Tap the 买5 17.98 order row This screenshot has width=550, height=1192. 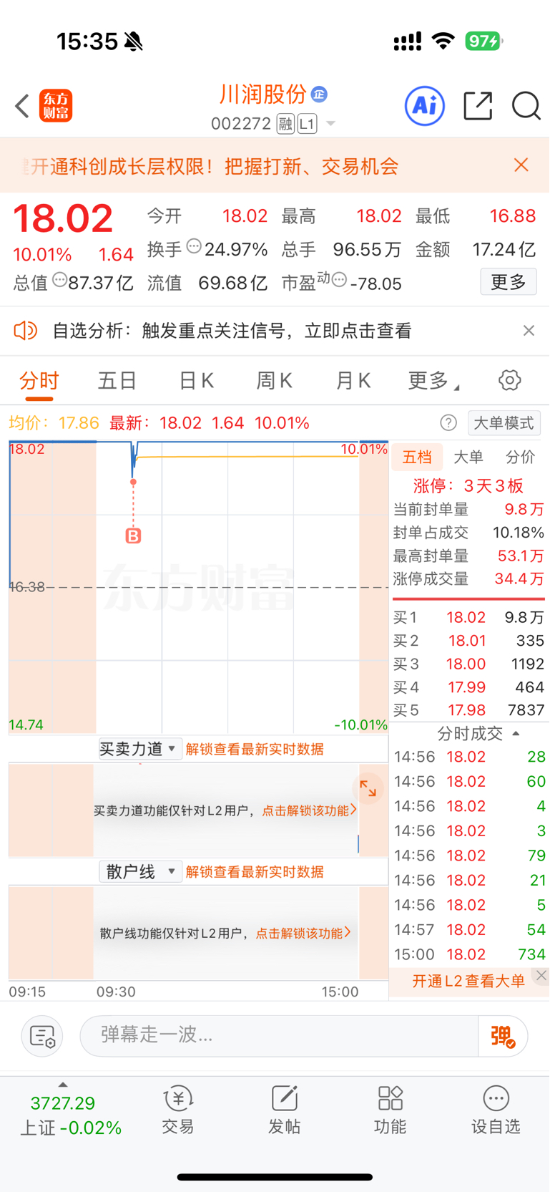coord(468,710)
